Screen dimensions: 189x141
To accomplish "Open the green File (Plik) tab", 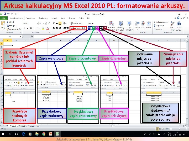I will 4,18.
